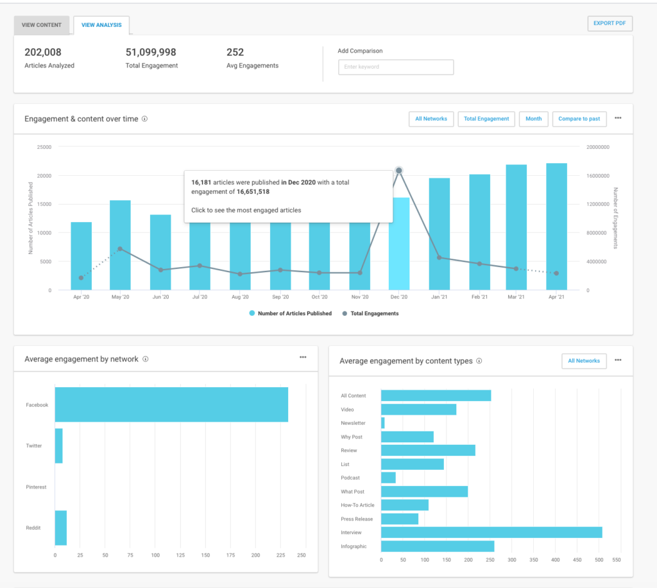Viewport: 657px width, 588px height.
Task: Open the ellipsis menu in the content types panel
Action: coord(618,360)
